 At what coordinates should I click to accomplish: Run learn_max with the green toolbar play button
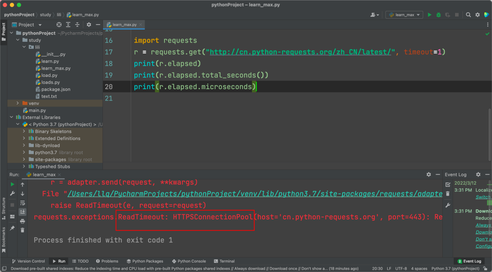click(x=429, y=15)
